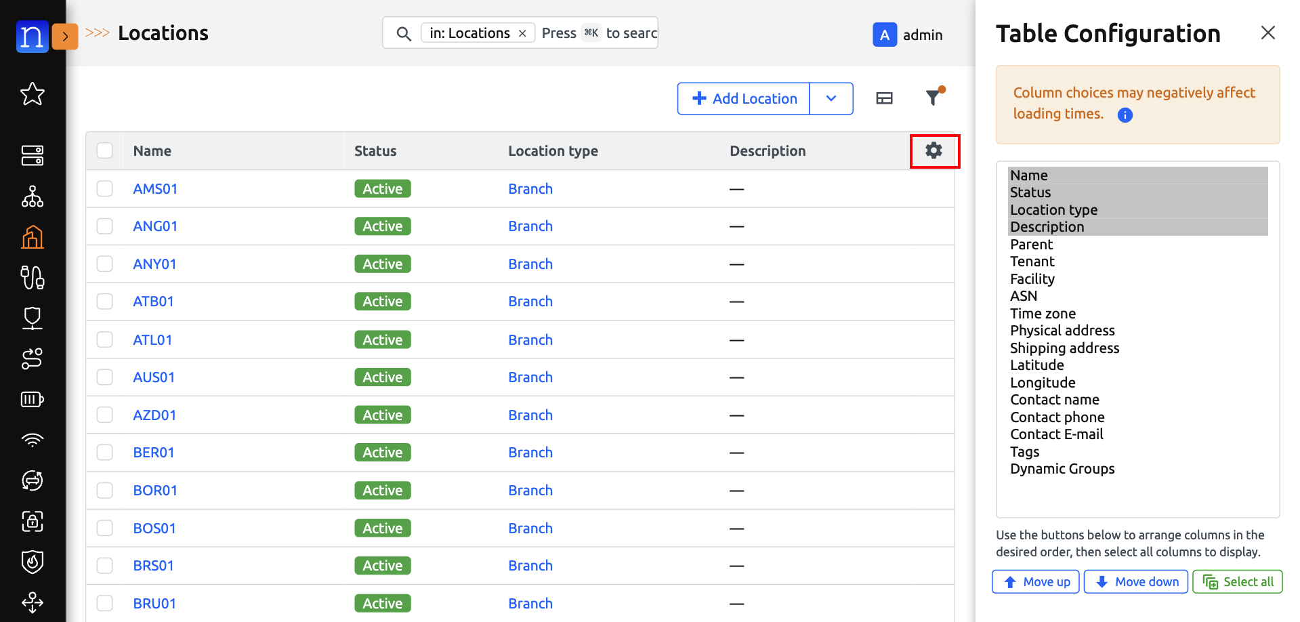Check the AMS01 row checkbox
Screen dimensions: 1300x622
click(104, 188)
